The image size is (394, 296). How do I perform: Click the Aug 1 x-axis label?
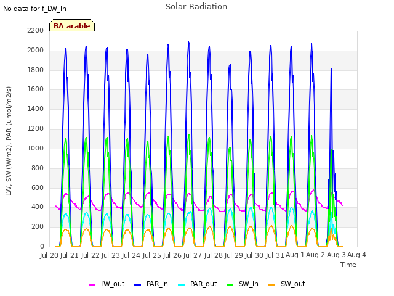(x=295, y=255)
